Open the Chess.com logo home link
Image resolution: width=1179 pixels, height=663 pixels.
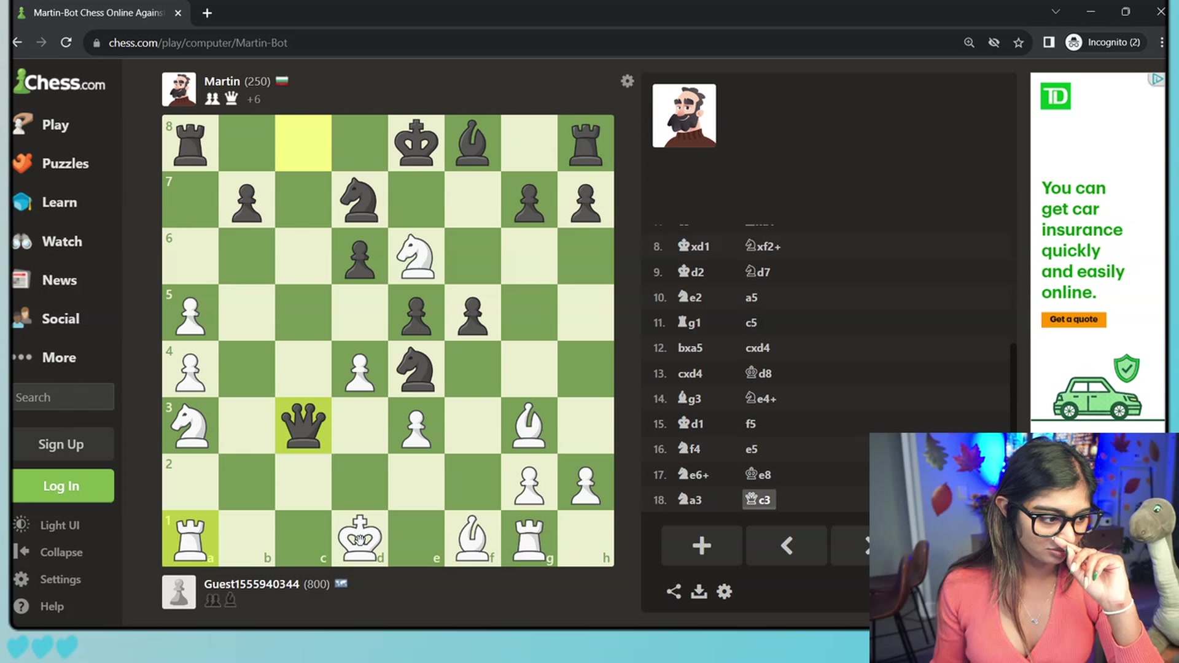tap(60, 82)
